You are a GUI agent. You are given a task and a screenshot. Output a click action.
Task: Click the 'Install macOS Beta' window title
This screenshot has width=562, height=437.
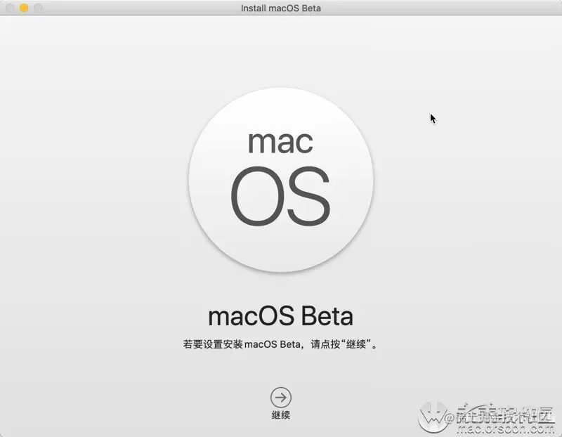280,8
